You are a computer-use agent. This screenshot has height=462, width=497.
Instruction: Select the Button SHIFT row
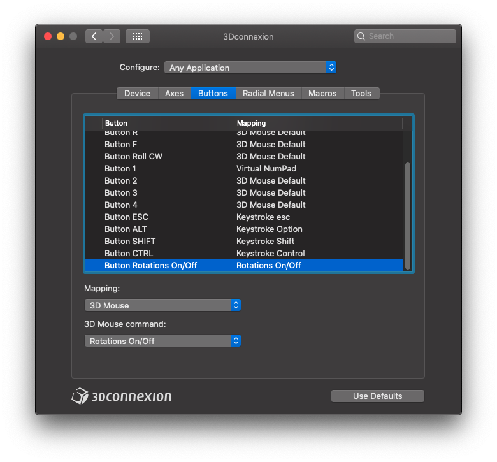[x=244, y=242]
